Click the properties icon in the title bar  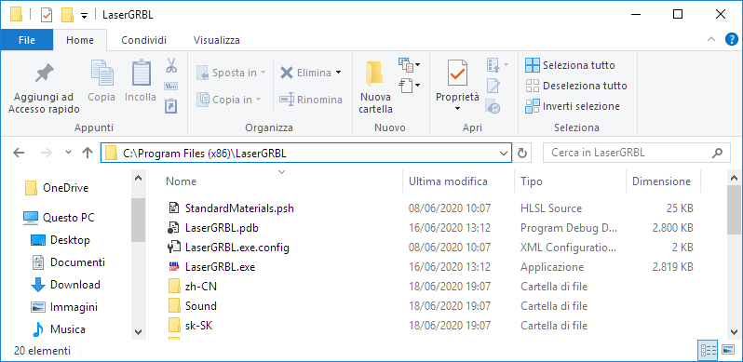click(x=47, y=15)
